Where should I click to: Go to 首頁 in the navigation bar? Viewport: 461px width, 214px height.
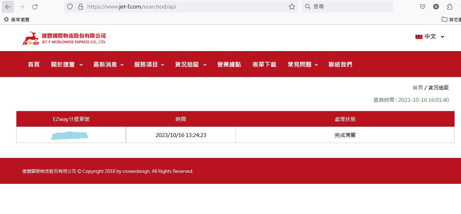(34, 65)
